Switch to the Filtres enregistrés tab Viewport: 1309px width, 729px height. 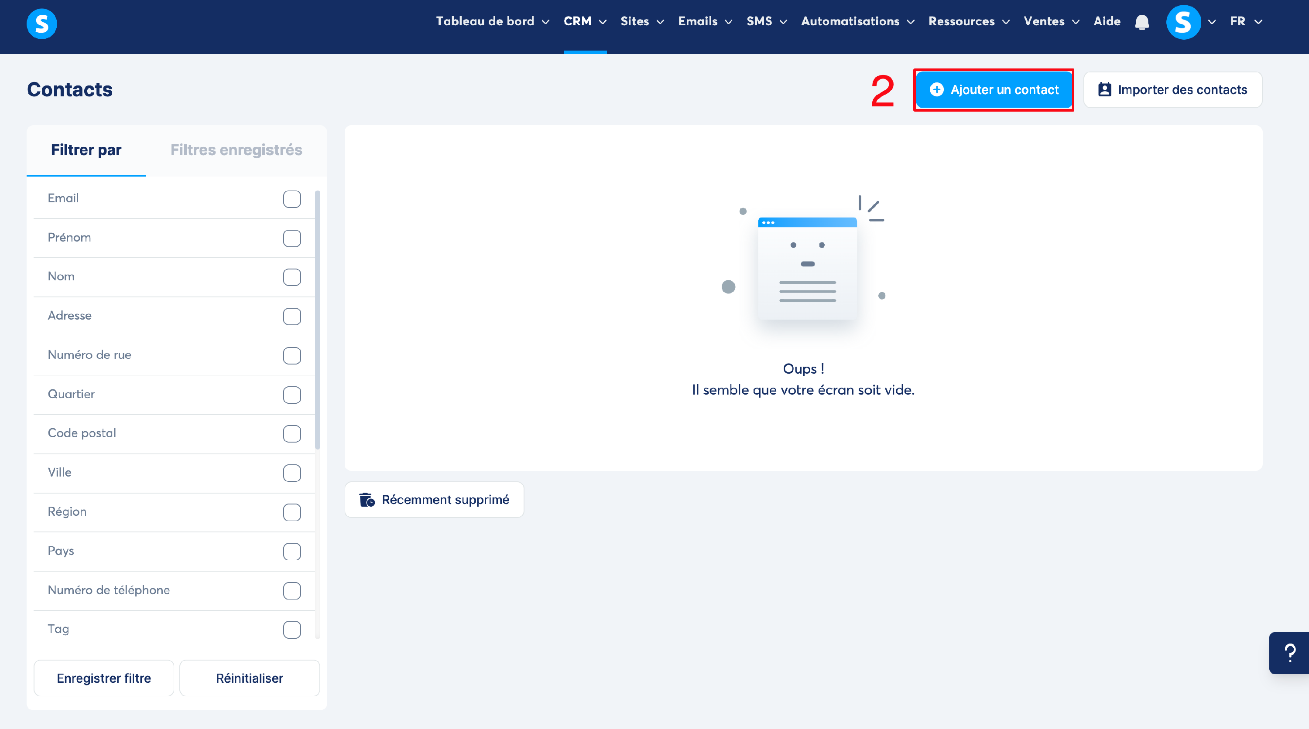(236, 150)
